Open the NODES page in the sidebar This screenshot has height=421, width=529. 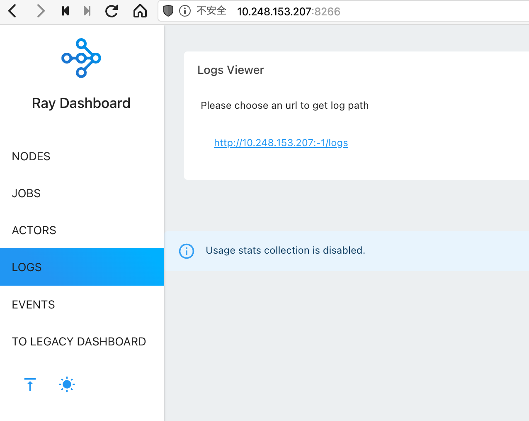click(x=82, y=157)
